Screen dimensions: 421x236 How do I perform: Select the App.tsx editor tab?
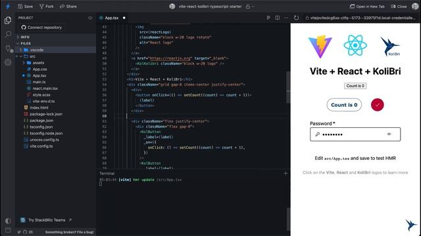pyautogui.click(x=111, y=18)
